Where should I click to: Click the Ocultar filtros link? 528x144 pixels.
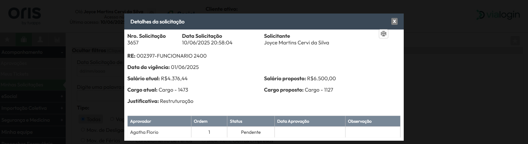(x=89, y=50)
